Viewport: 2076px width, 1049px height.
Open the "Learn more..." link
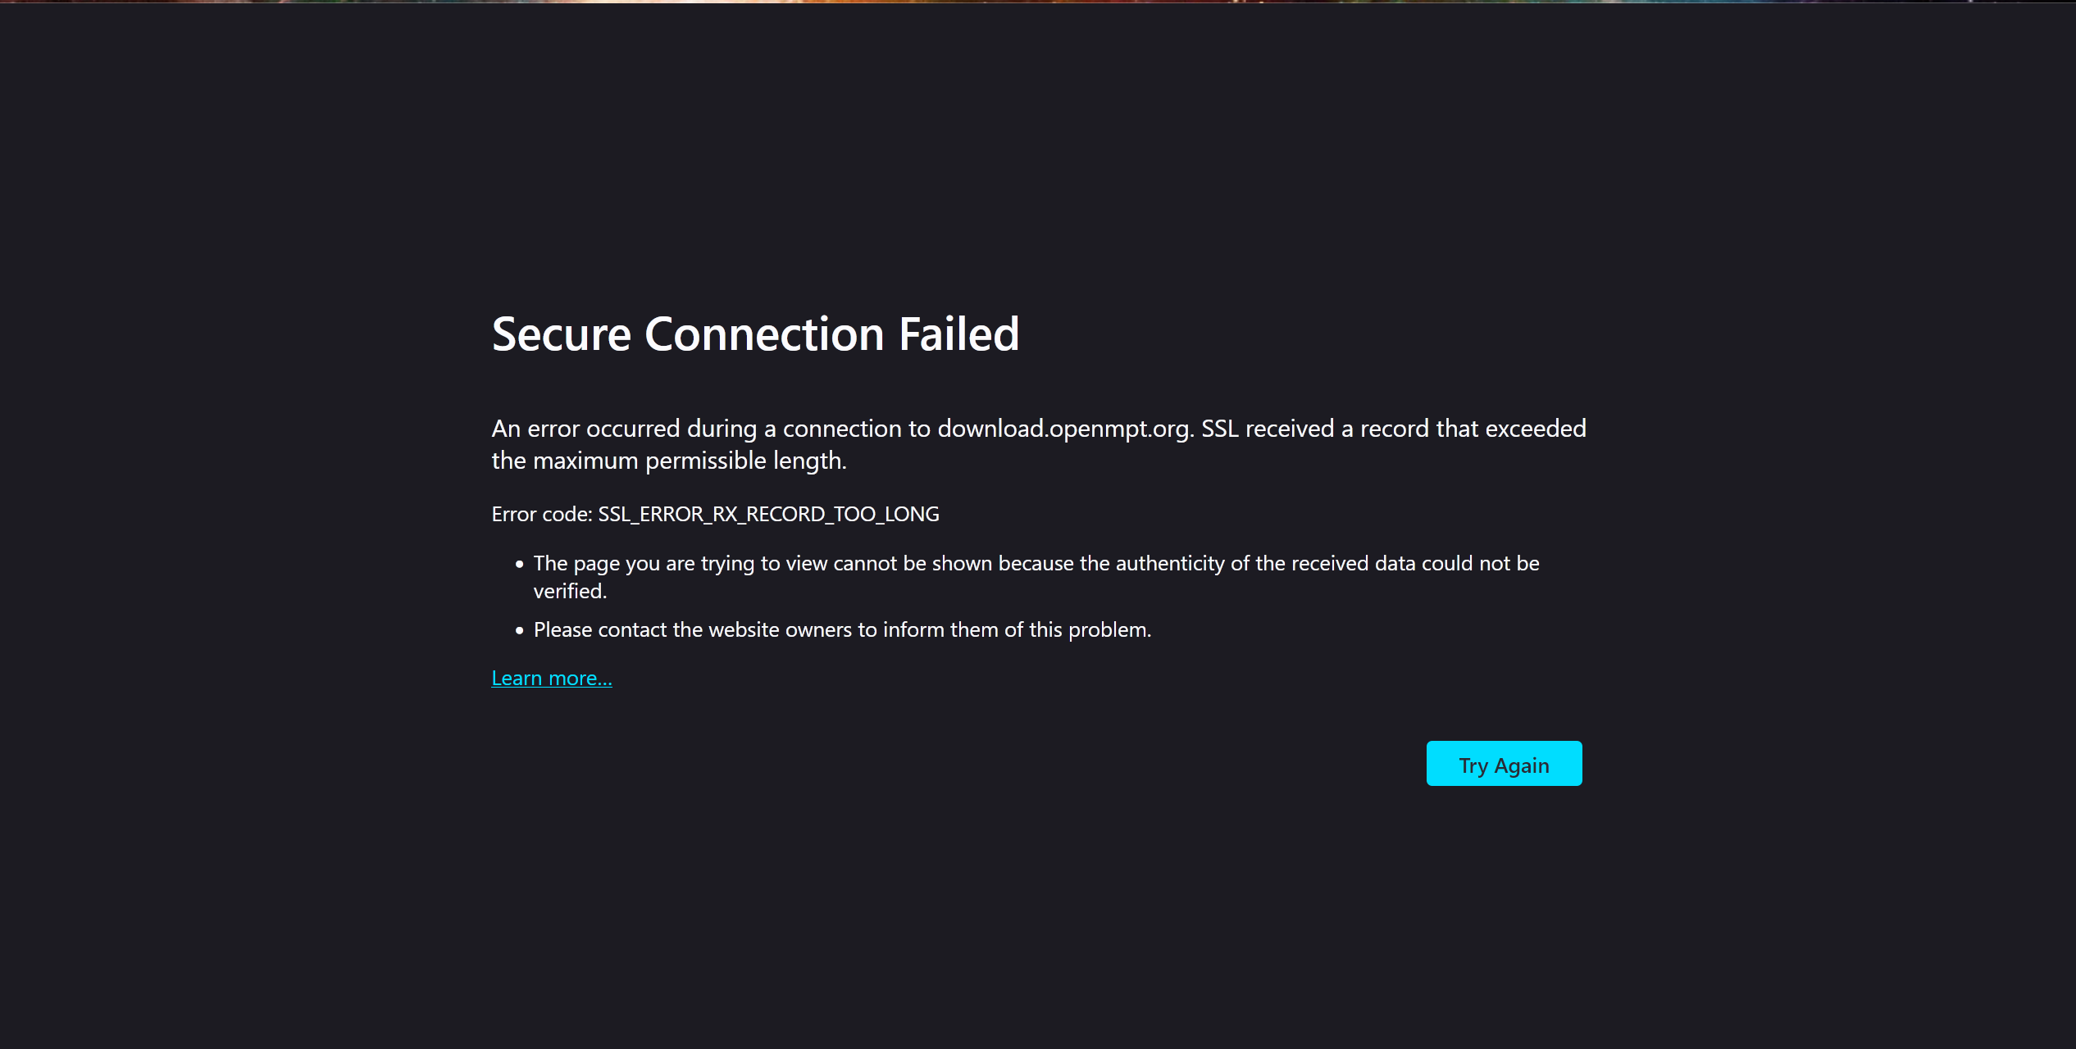click(x=552, y=679)
